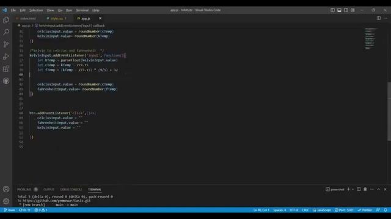Click the Prettier status item
Screen dimensions: 391x219
[365, 210]
